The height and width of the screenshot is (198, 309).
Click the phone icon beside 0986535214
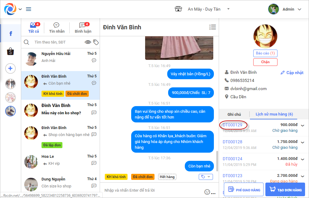(227, 80)
